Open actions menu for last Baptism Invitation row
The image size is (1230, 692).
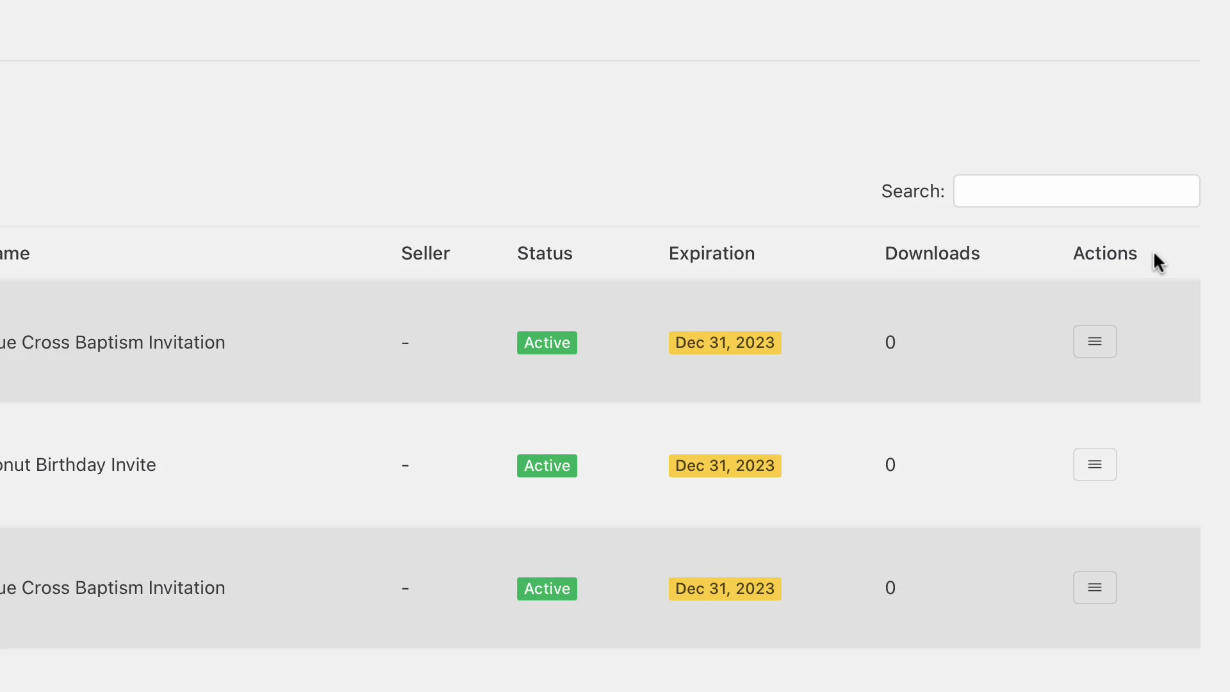click(x=1094, y=588)
